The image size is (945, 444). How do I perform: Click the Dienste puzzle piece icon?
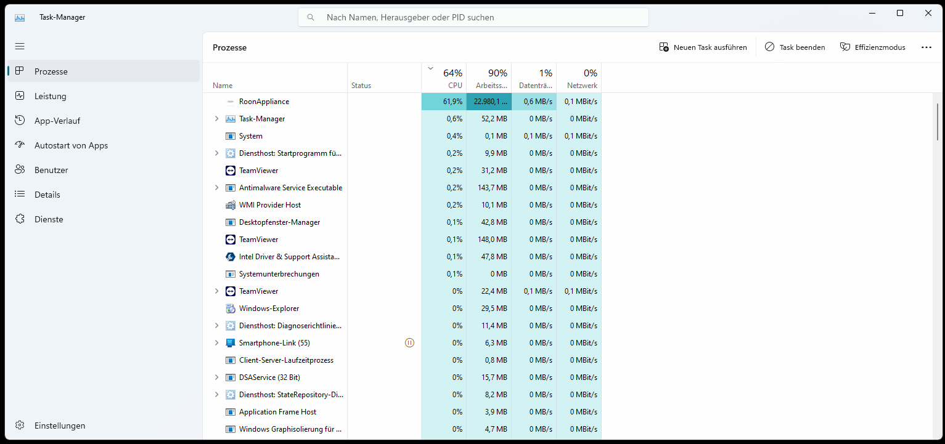[x=20, y=219]
